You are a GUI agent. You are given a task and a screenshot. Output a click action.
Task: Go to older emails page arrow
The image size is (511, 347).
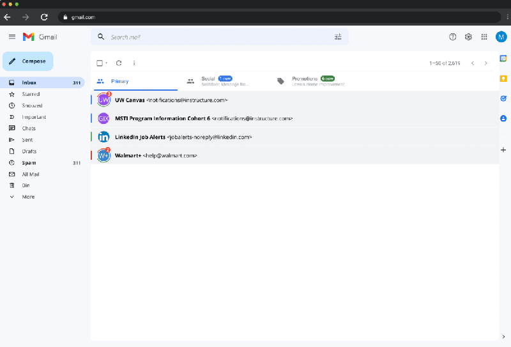point(485,63)
